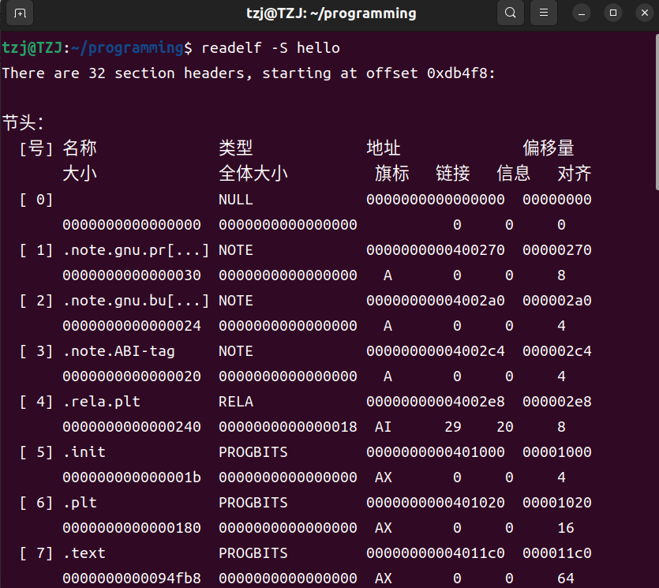Click the column header 链接
This screenshot has height=588, width=659.
coord(453,173)
